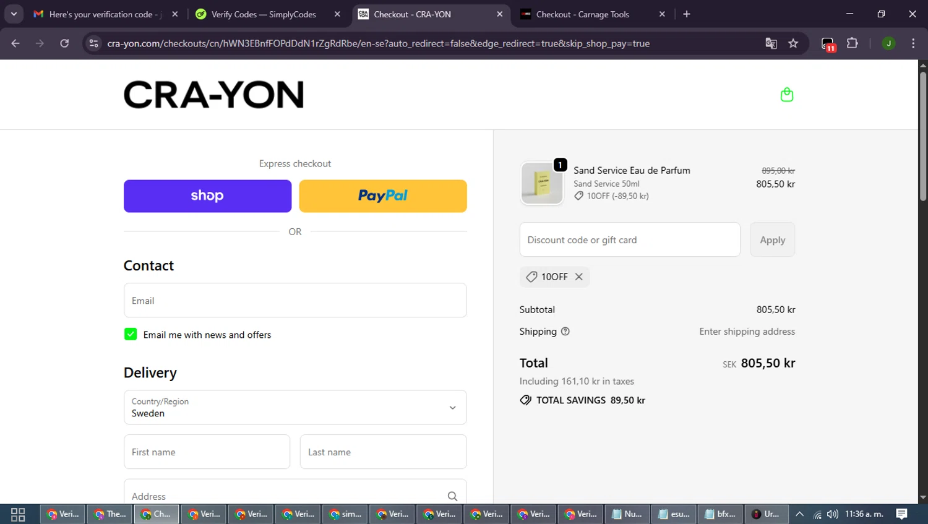Open the 'bfx...' Notepad taskbar item

[721, 514]
